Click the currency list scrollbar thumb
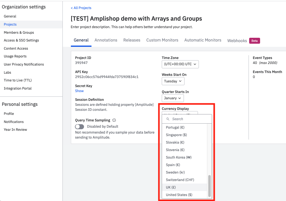Viewport: 286px width, 201px height. [210, 186]
